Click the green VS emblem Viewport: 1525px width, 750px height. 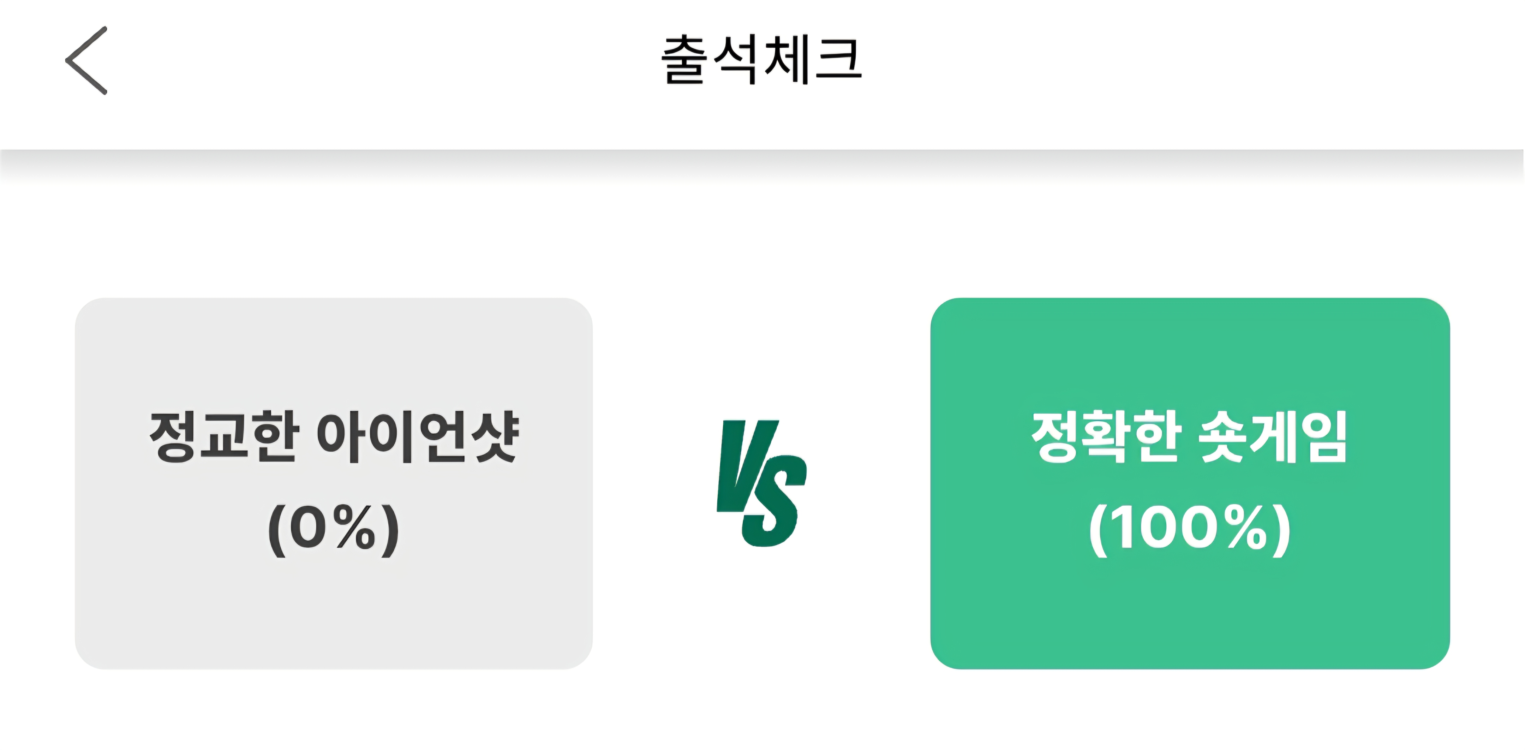click(x=761, y=483)
